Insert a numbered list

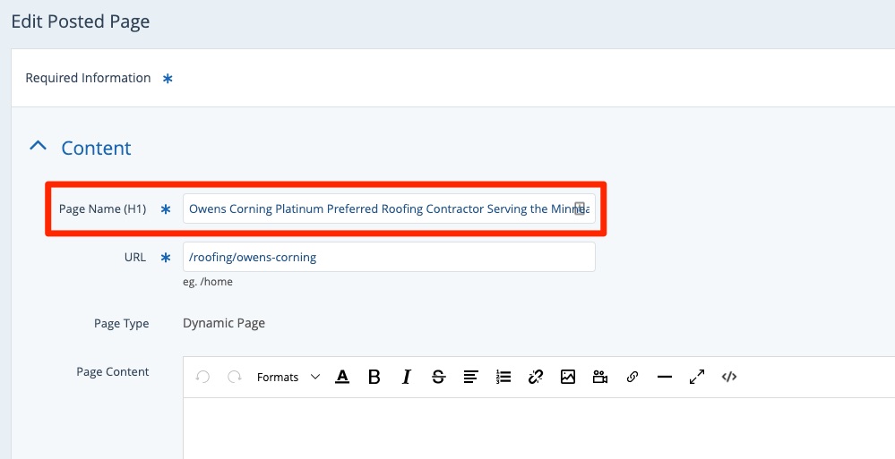point(503,378)
